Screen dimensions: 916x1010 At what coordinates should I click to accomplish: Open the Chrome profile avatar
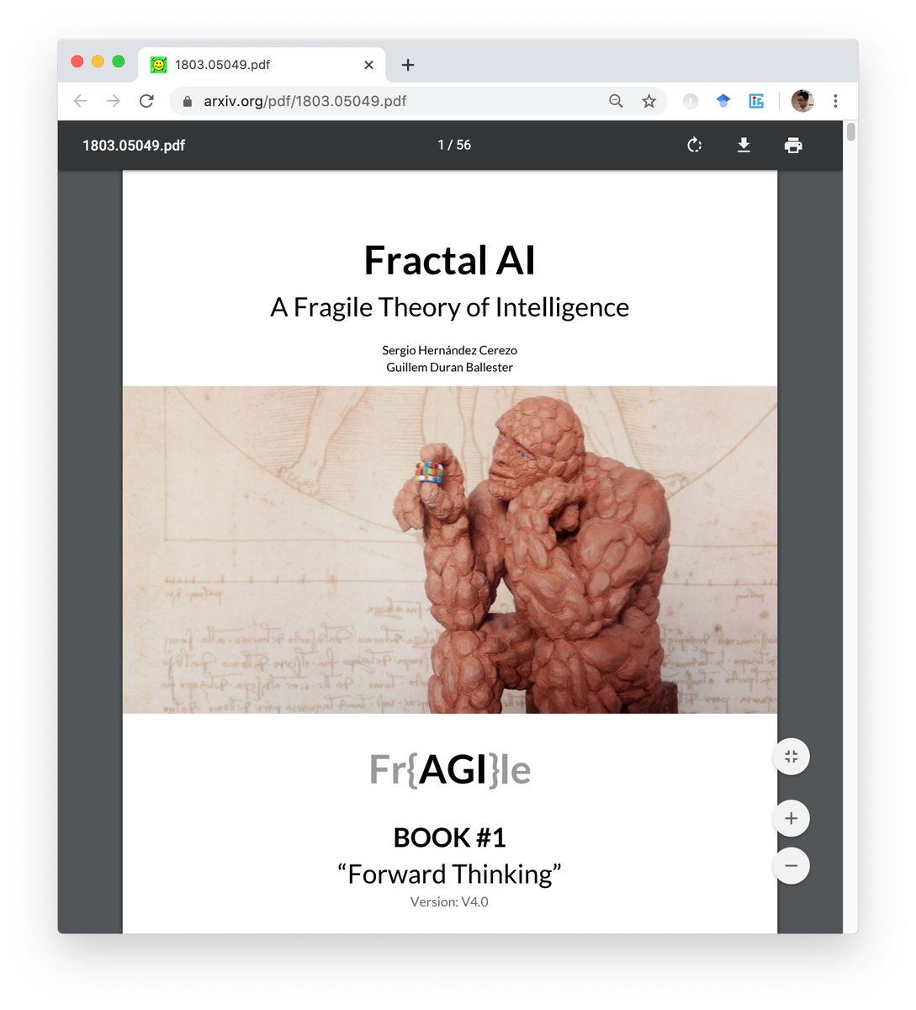pos(802,101)
